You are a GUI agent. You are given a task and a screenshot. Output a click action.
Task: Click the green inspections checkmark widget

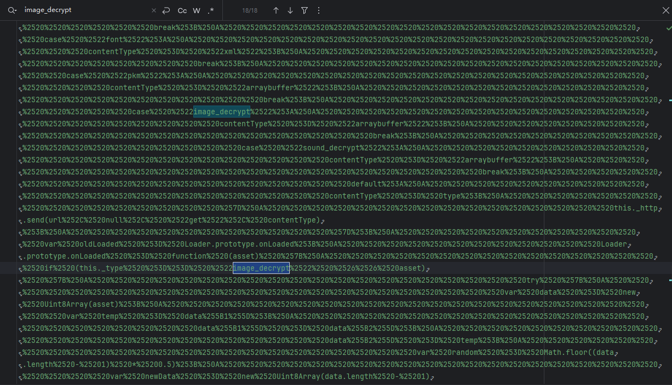669,28
